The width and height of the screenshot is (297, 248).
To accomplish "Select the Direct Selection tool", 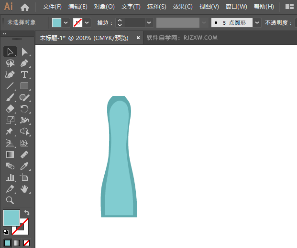I will 24,52.
